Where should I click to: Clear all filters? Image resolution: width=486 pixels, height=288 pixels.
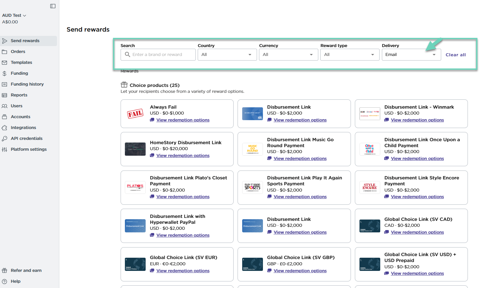tap(455, 55)
